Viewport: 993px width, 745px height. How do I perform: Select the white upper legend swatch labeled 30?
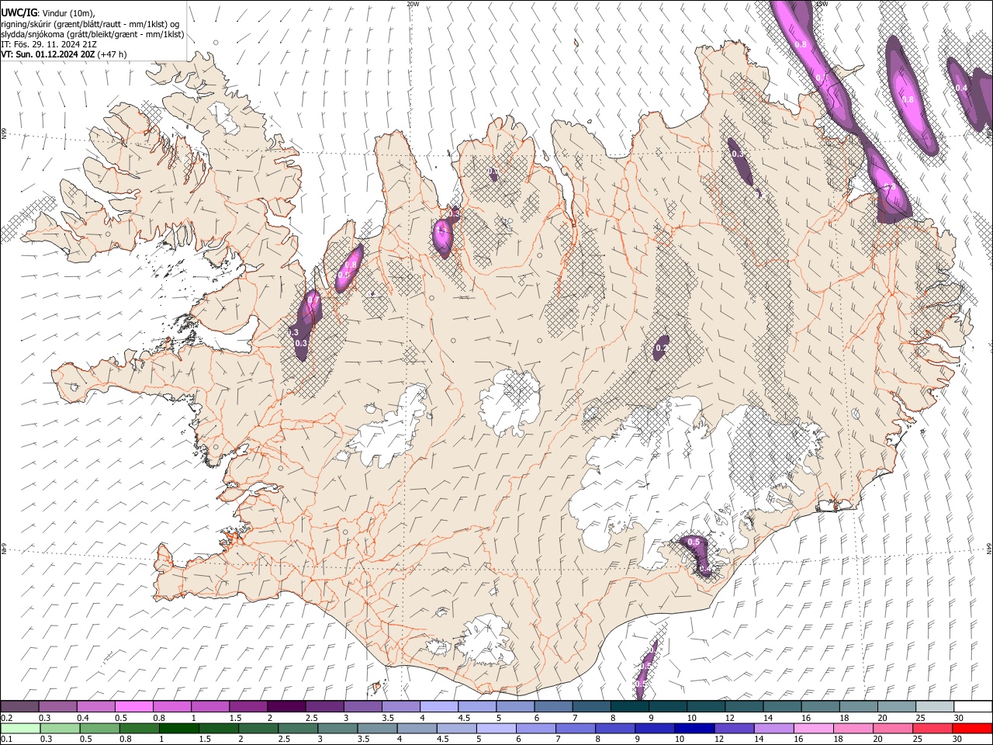click(x=973, y=707)
